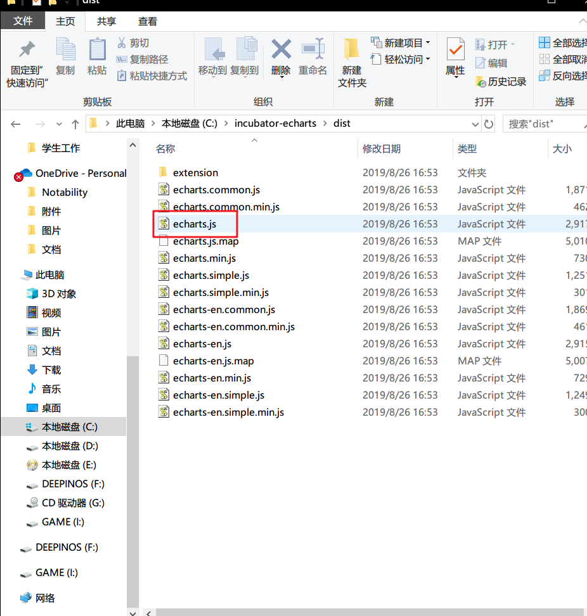
Task: Open 下载 (Downloads) in the navigation pane
Action: [51, 369]
